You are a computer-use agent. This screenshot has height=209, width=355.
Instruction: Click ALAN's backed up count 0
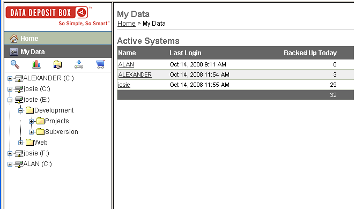tap(335, 64)
